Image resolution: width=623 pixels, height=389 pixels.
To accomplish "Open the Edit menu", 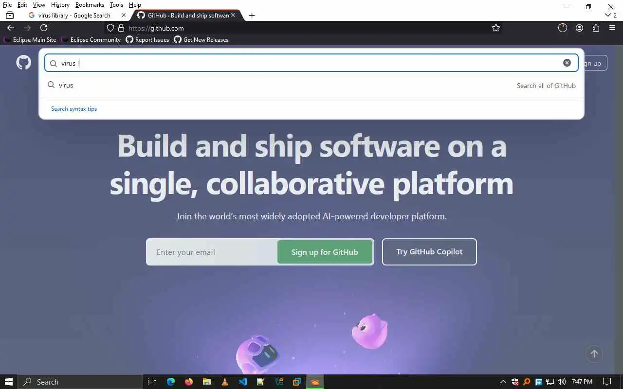I will [x=22, y=5].
